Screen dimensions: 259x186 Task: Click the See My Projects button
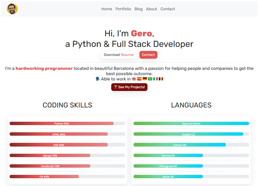pos(129,87)
